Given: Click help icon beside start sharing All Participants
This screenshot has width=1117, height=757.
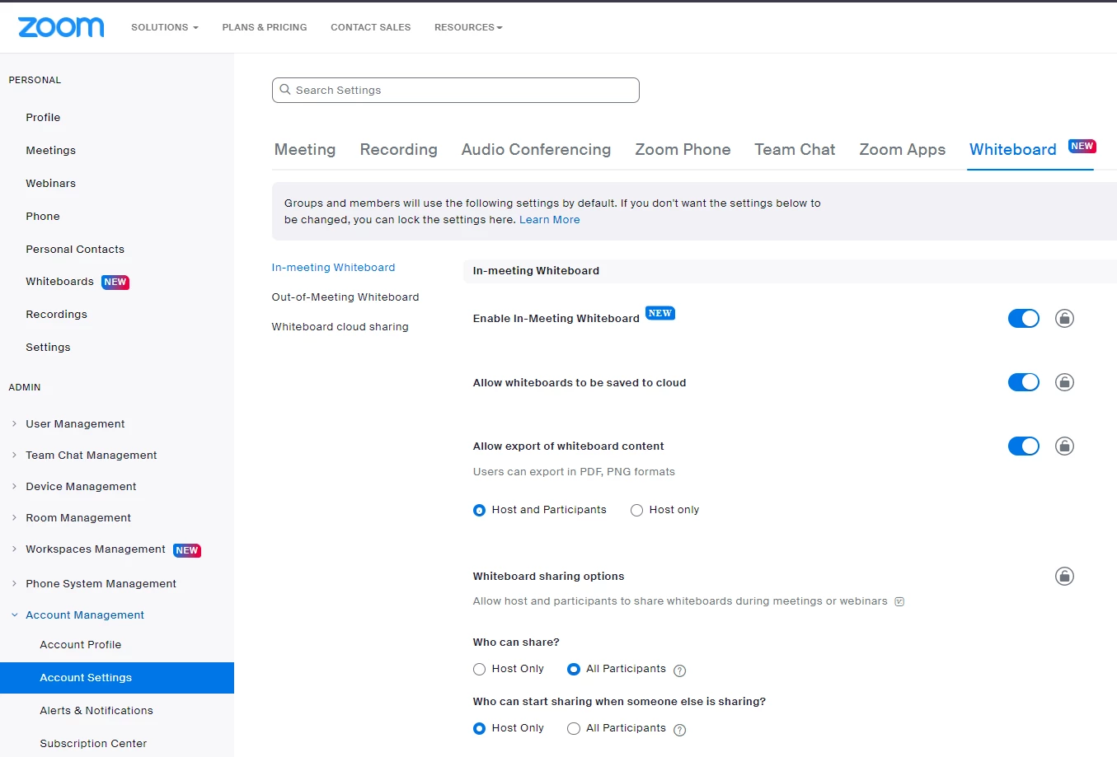Looking at the screenshot, I should pyautogui.click(x=680, y=730).
